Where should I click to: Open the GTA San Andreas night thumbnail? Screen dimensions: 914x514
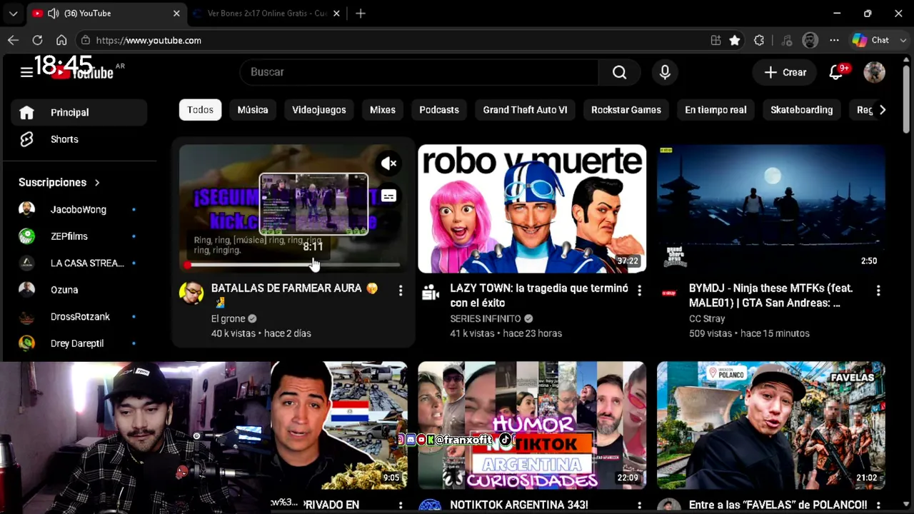(771, 208)
